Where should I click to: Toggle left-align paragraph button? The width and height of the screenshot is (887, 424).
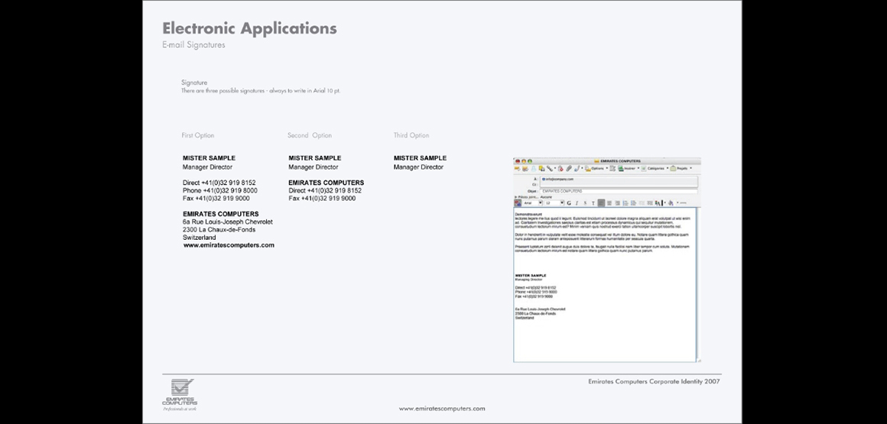click(601, 203)
